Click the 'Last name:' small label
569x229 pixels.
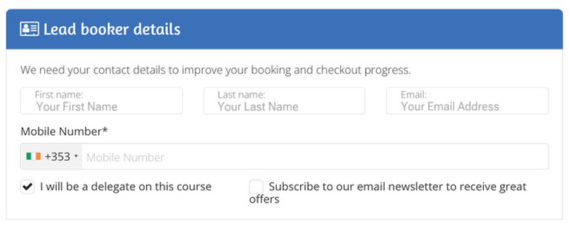pos(241,95)
